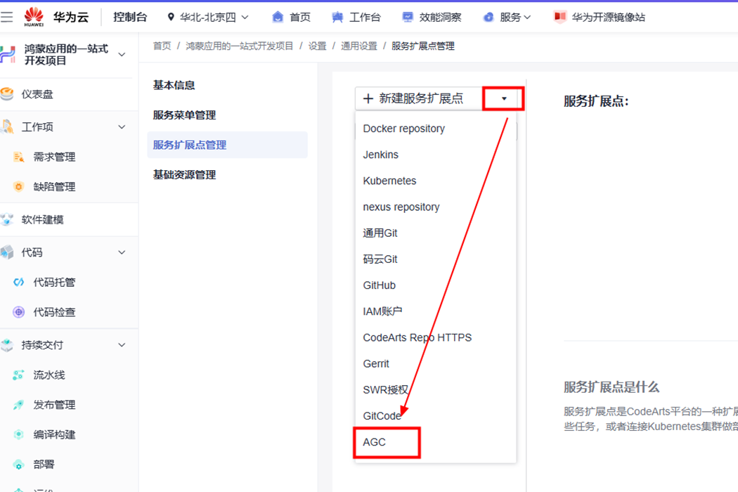Click the 工作台 workbench icon

click(337, 18)
